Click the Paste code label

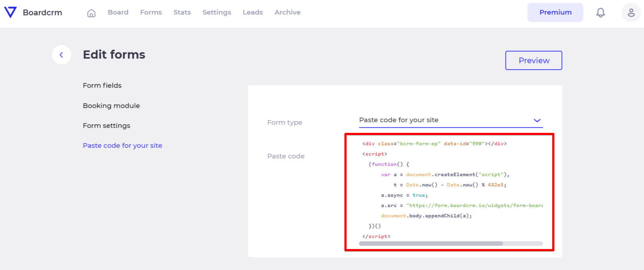tap(286, 156)
